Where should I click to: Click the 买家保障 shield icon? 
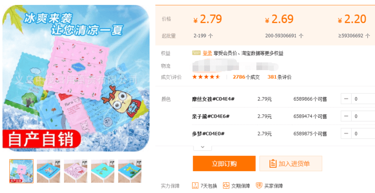(x=259, y=185)
